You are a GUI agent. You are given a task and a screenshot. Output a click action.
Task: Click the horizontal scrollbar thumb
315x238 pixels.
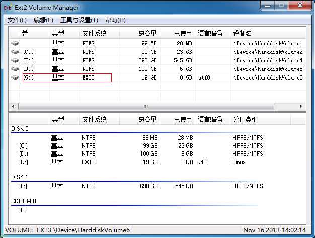(x=146, y=106)
